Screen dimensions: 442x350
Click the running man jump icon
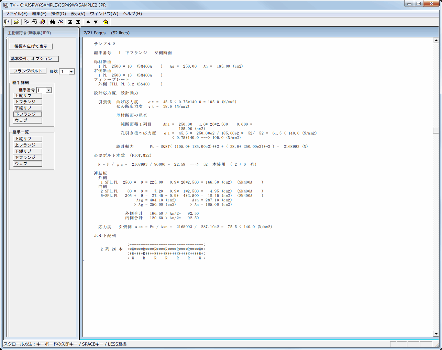(60, 22)
